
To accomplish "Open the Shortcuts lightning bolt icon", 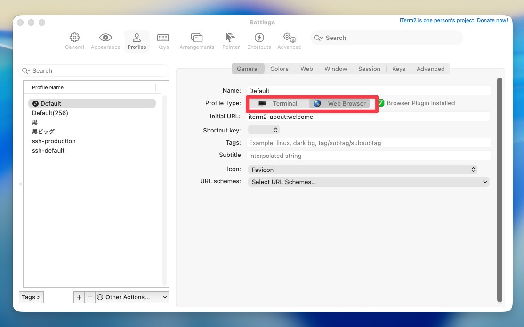I will pos(259,37).
